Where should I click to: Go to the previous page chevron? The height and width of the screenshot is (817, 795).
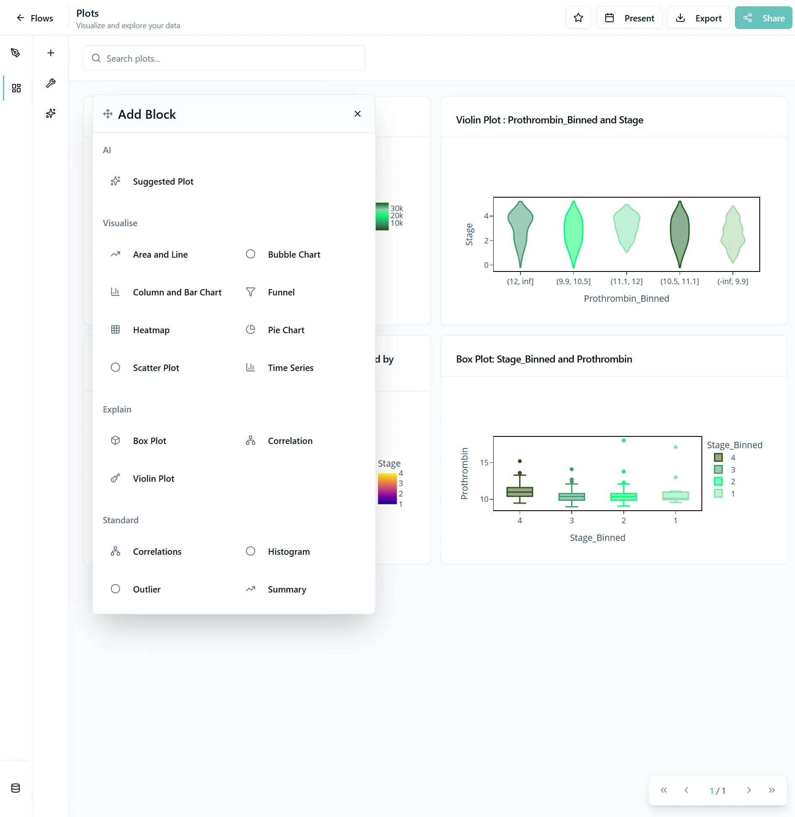point(686,790)
